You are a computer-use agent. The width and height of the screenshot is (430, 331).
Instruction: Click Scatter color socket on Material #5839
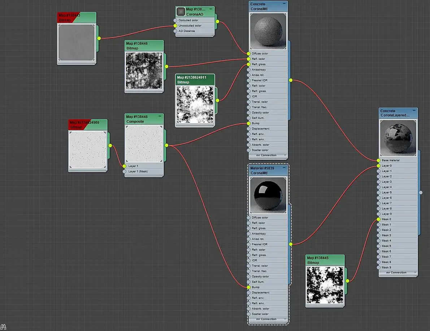[249, 314]
